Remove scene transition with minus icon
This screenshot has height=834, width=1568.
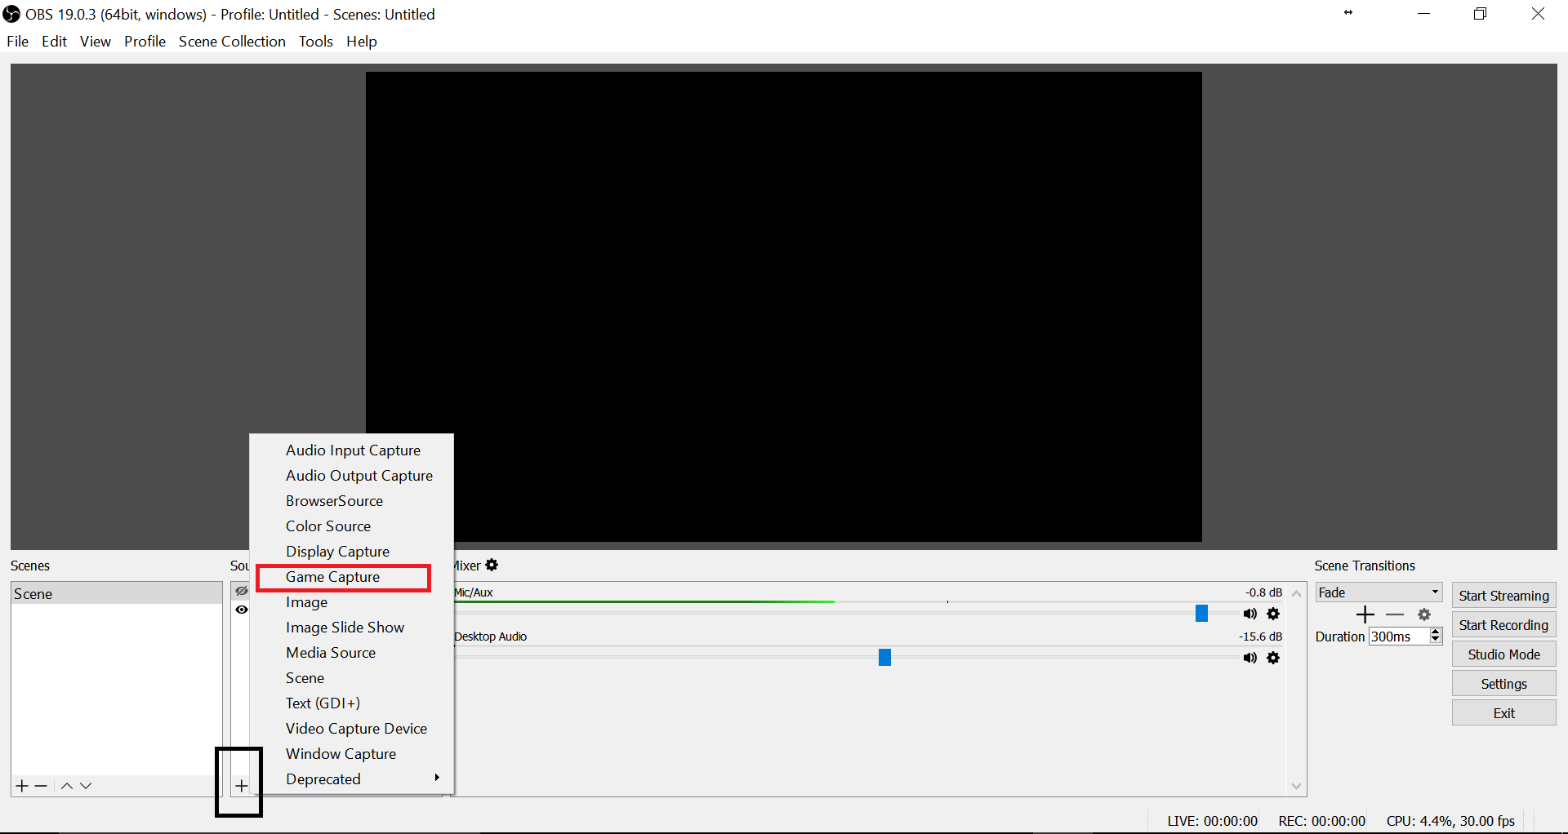click(1396, 614)
